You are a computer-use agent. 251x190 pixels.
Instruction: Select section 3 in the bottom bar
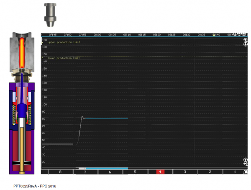pos(185,172)
